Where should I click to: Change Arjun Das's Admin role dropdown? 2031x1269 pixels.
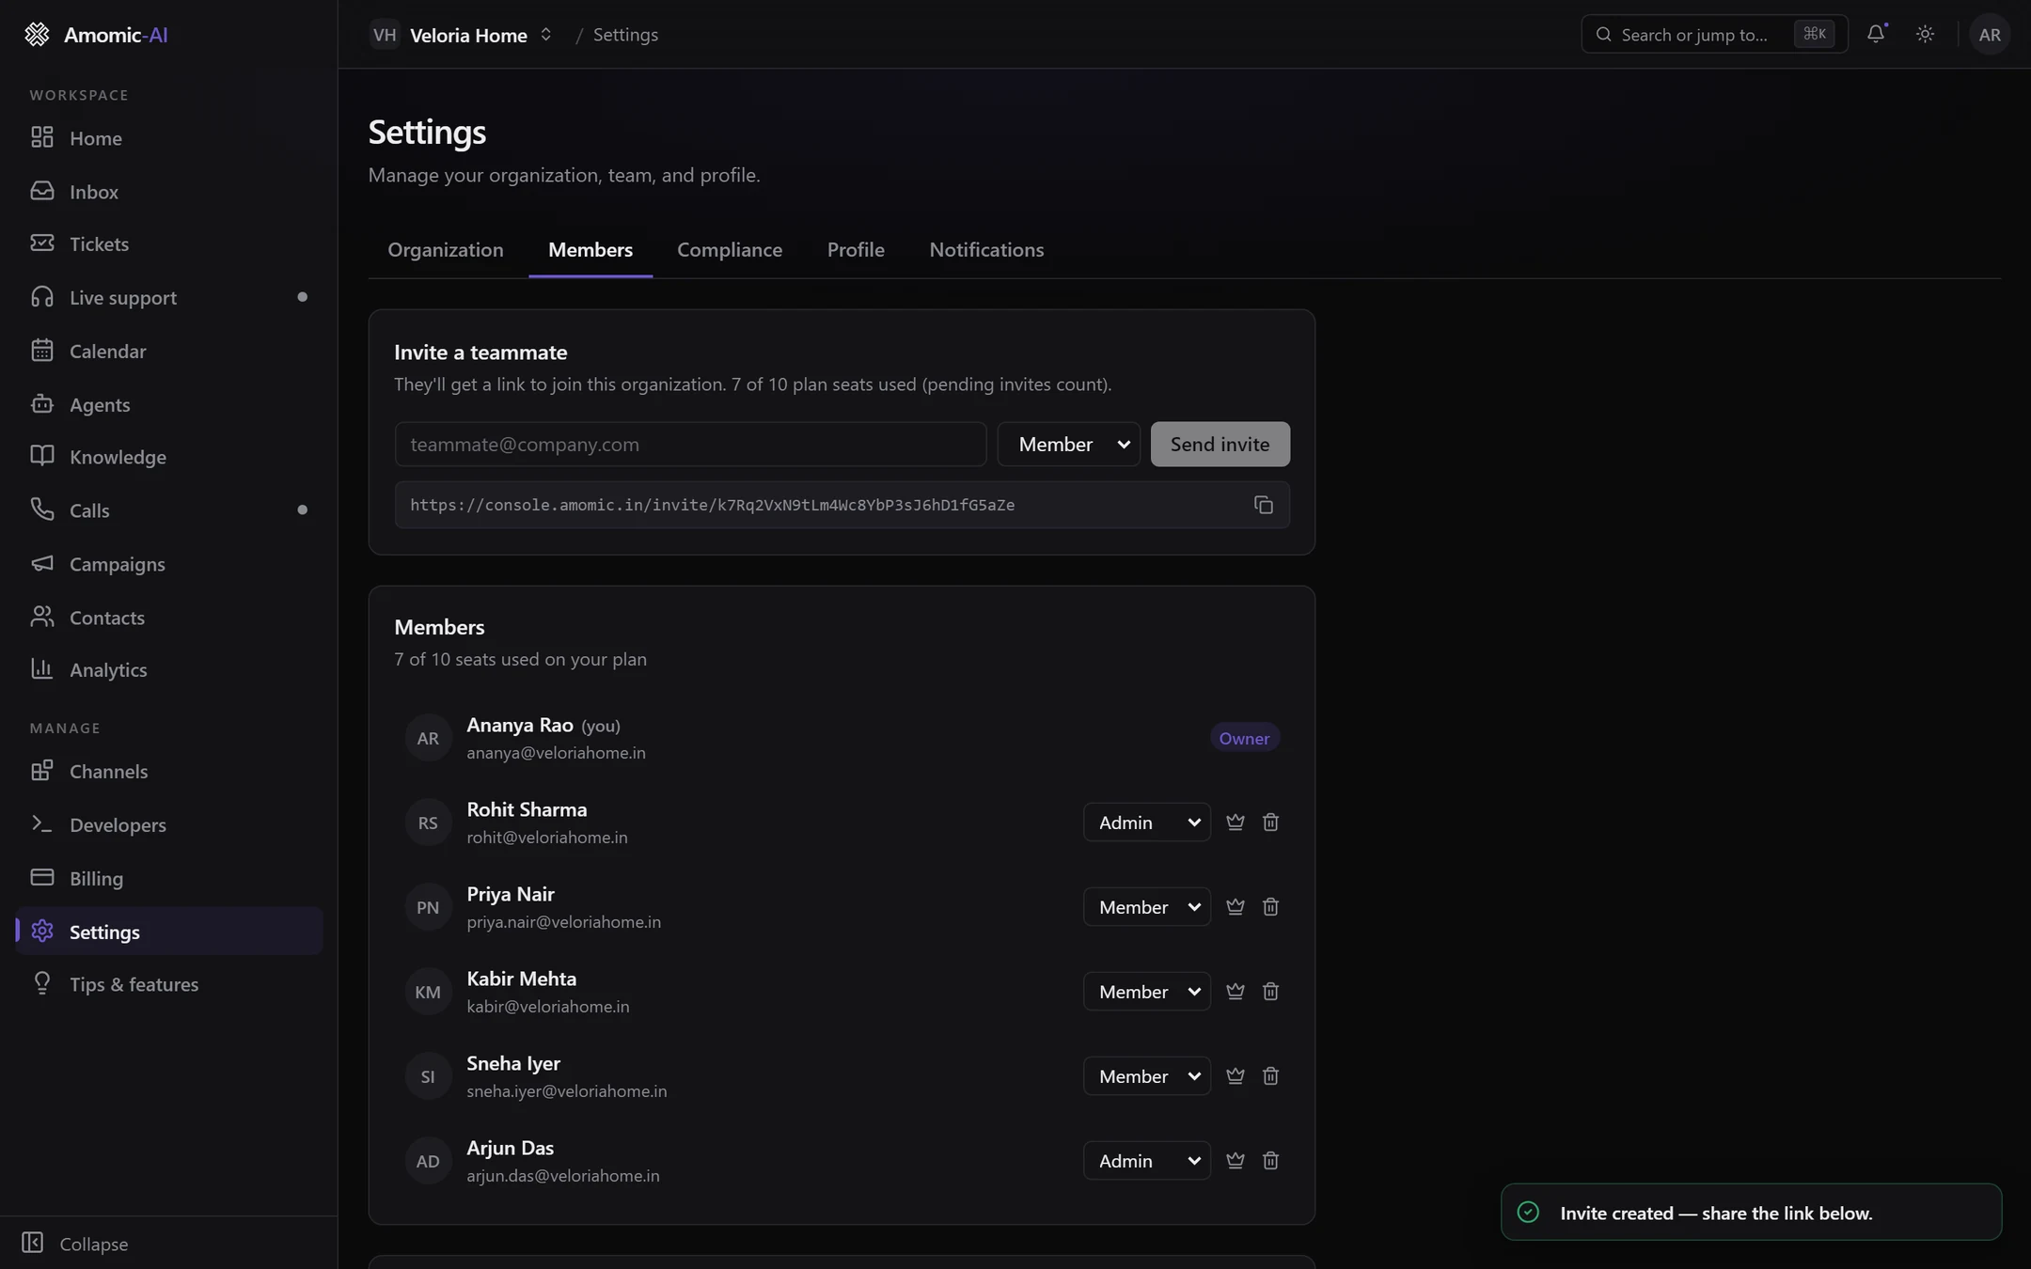click(1146, 1161)
